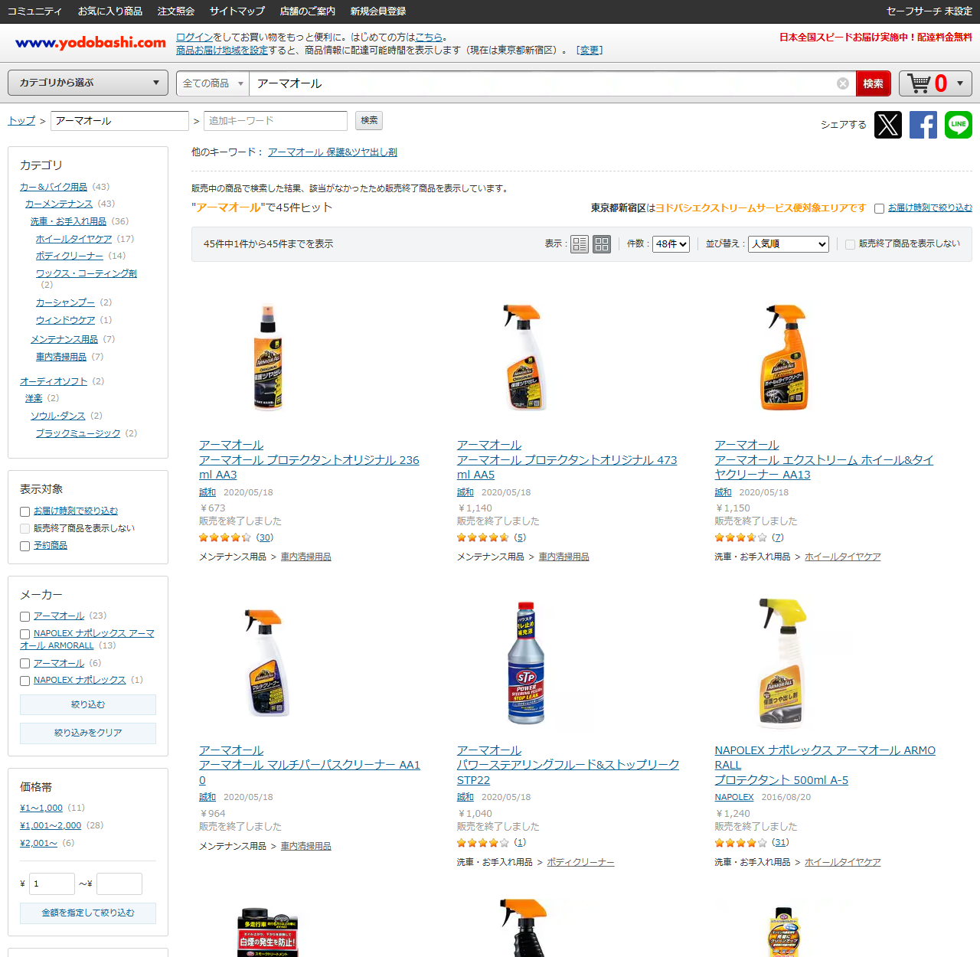
Task: Clear the search box with the X icon
Action: pos(842,83)
